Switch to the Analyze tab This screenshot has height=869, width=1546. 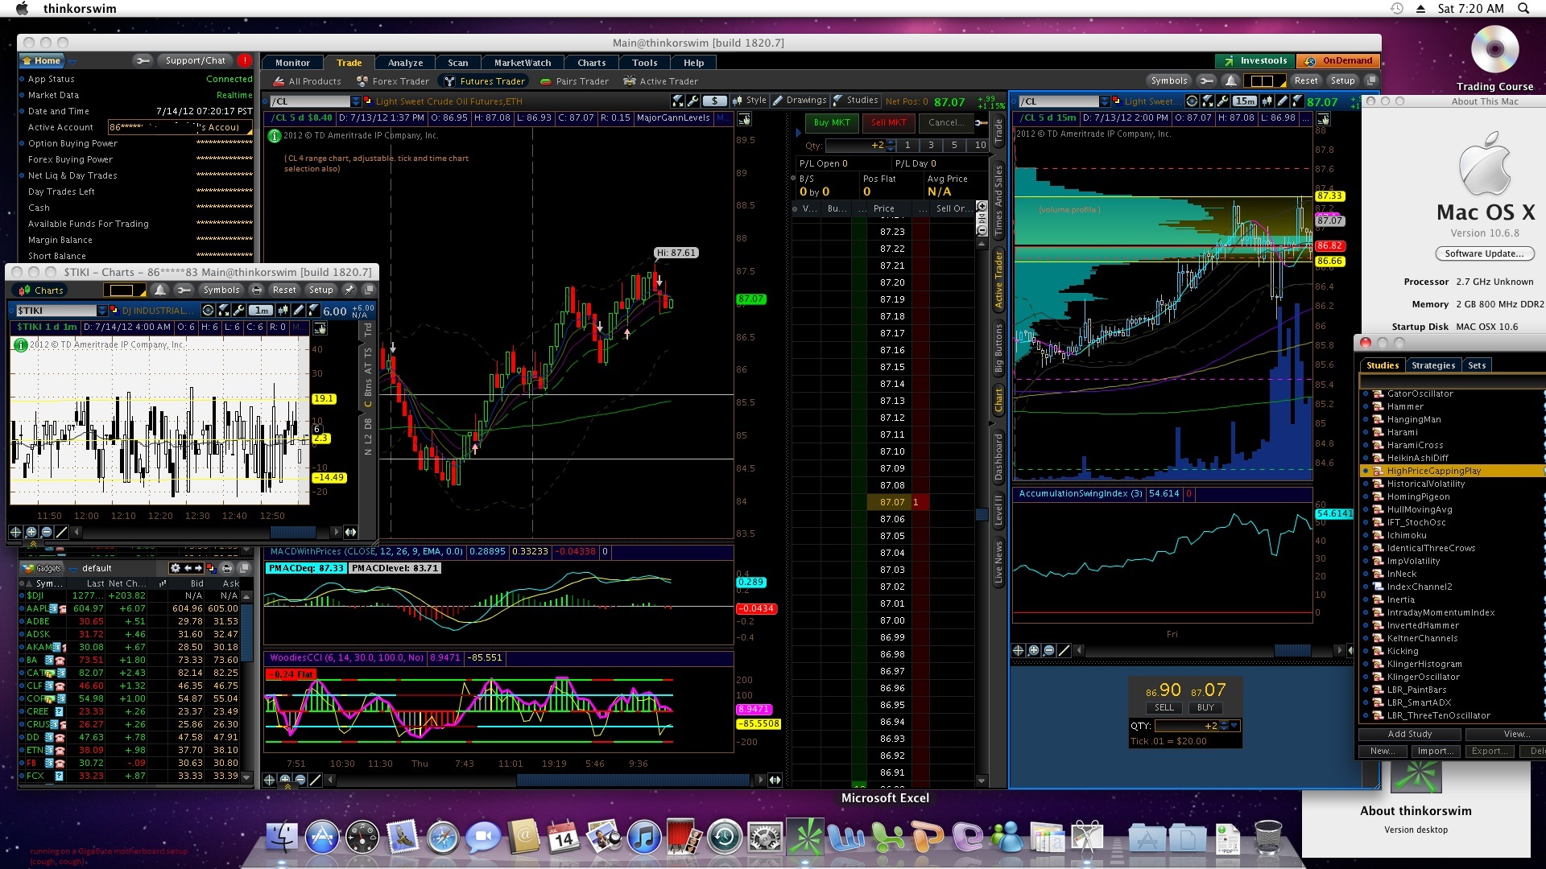tap(405, 63)
